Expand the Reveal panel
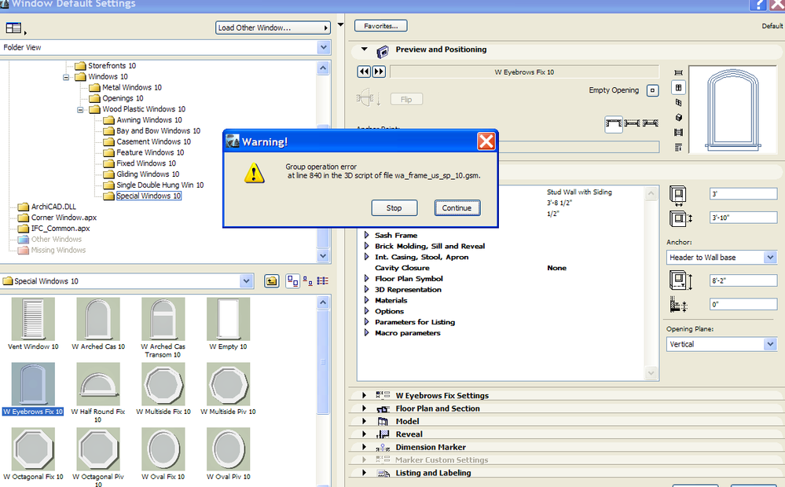The height and width of the screenshot is (487, 785). 364,434
